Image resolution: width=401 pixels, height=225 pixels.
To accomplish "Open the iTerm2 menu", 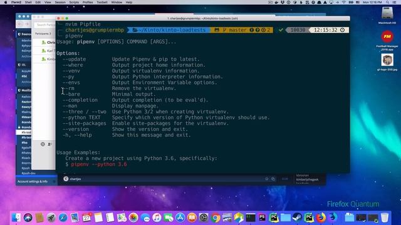I will tap(16, 2).
